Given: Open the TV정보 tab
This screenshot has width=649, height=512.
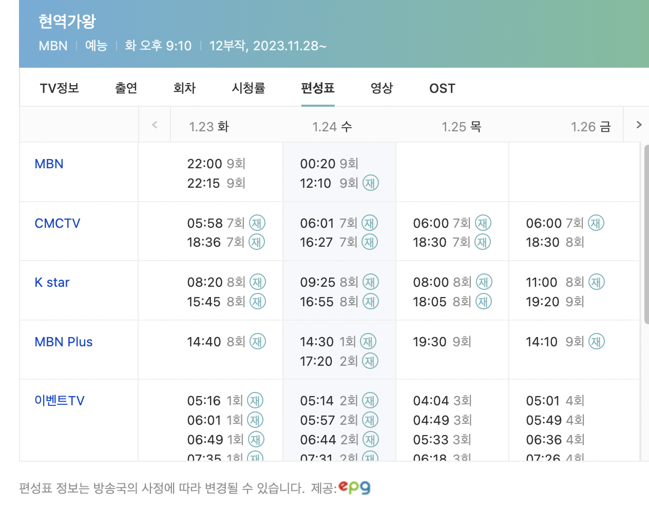Looking at the screenshot, I should click(60, 88).
